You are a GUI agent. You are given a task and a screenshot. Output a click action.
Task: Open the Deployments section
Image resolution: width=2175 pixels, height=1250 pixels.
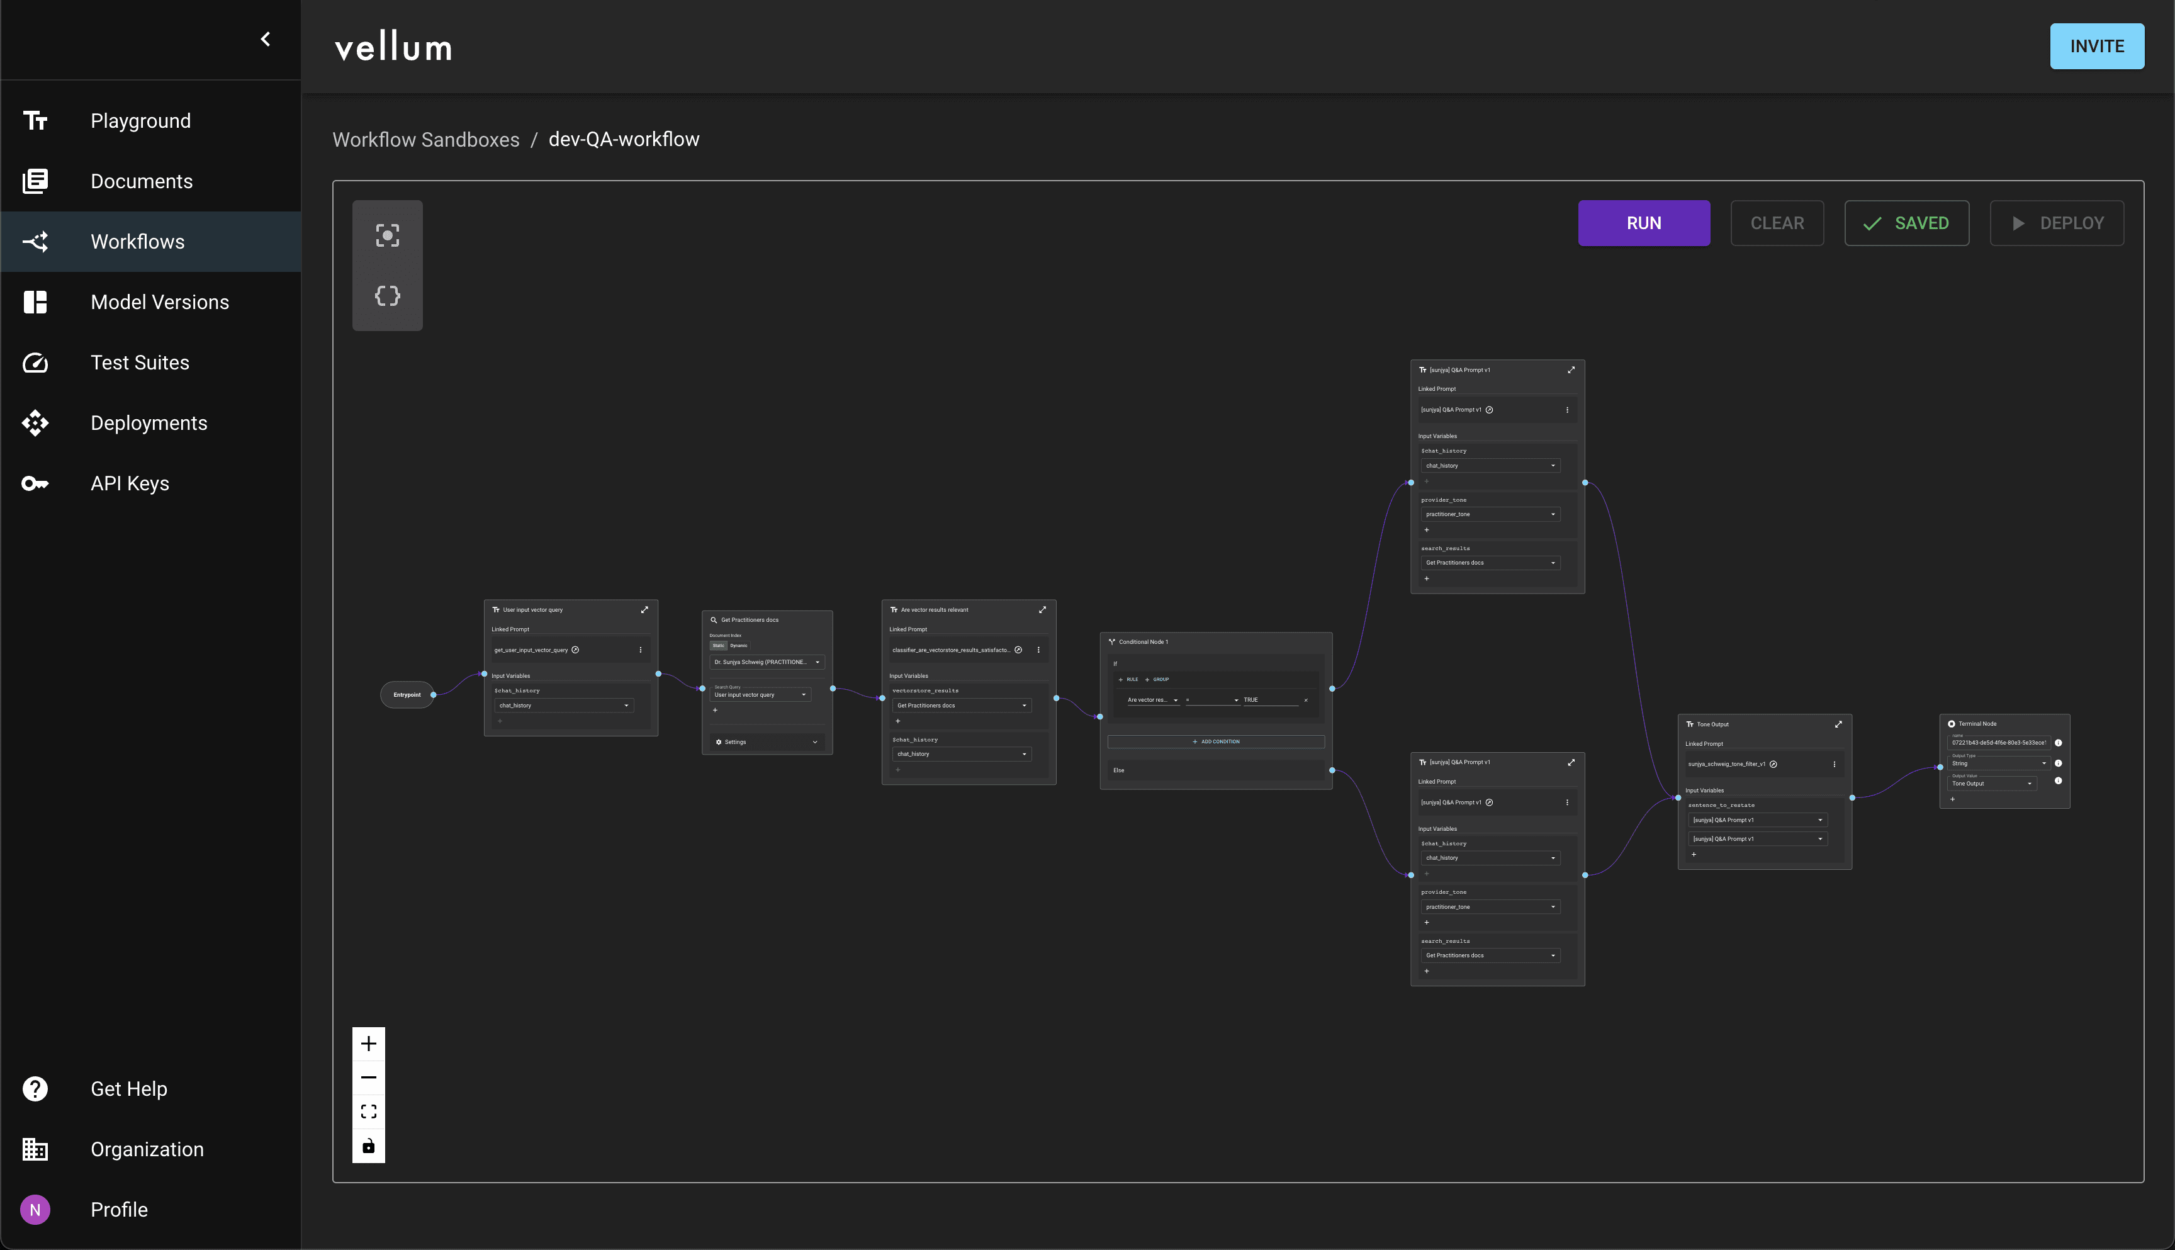pyautogui.click(x=35, y=422)
